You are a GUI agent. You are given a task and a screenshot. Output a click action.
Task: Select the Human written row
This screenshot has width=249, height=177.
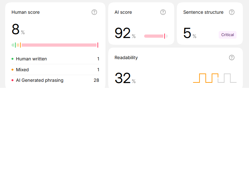pyautogui.click(x=55, y=59)
